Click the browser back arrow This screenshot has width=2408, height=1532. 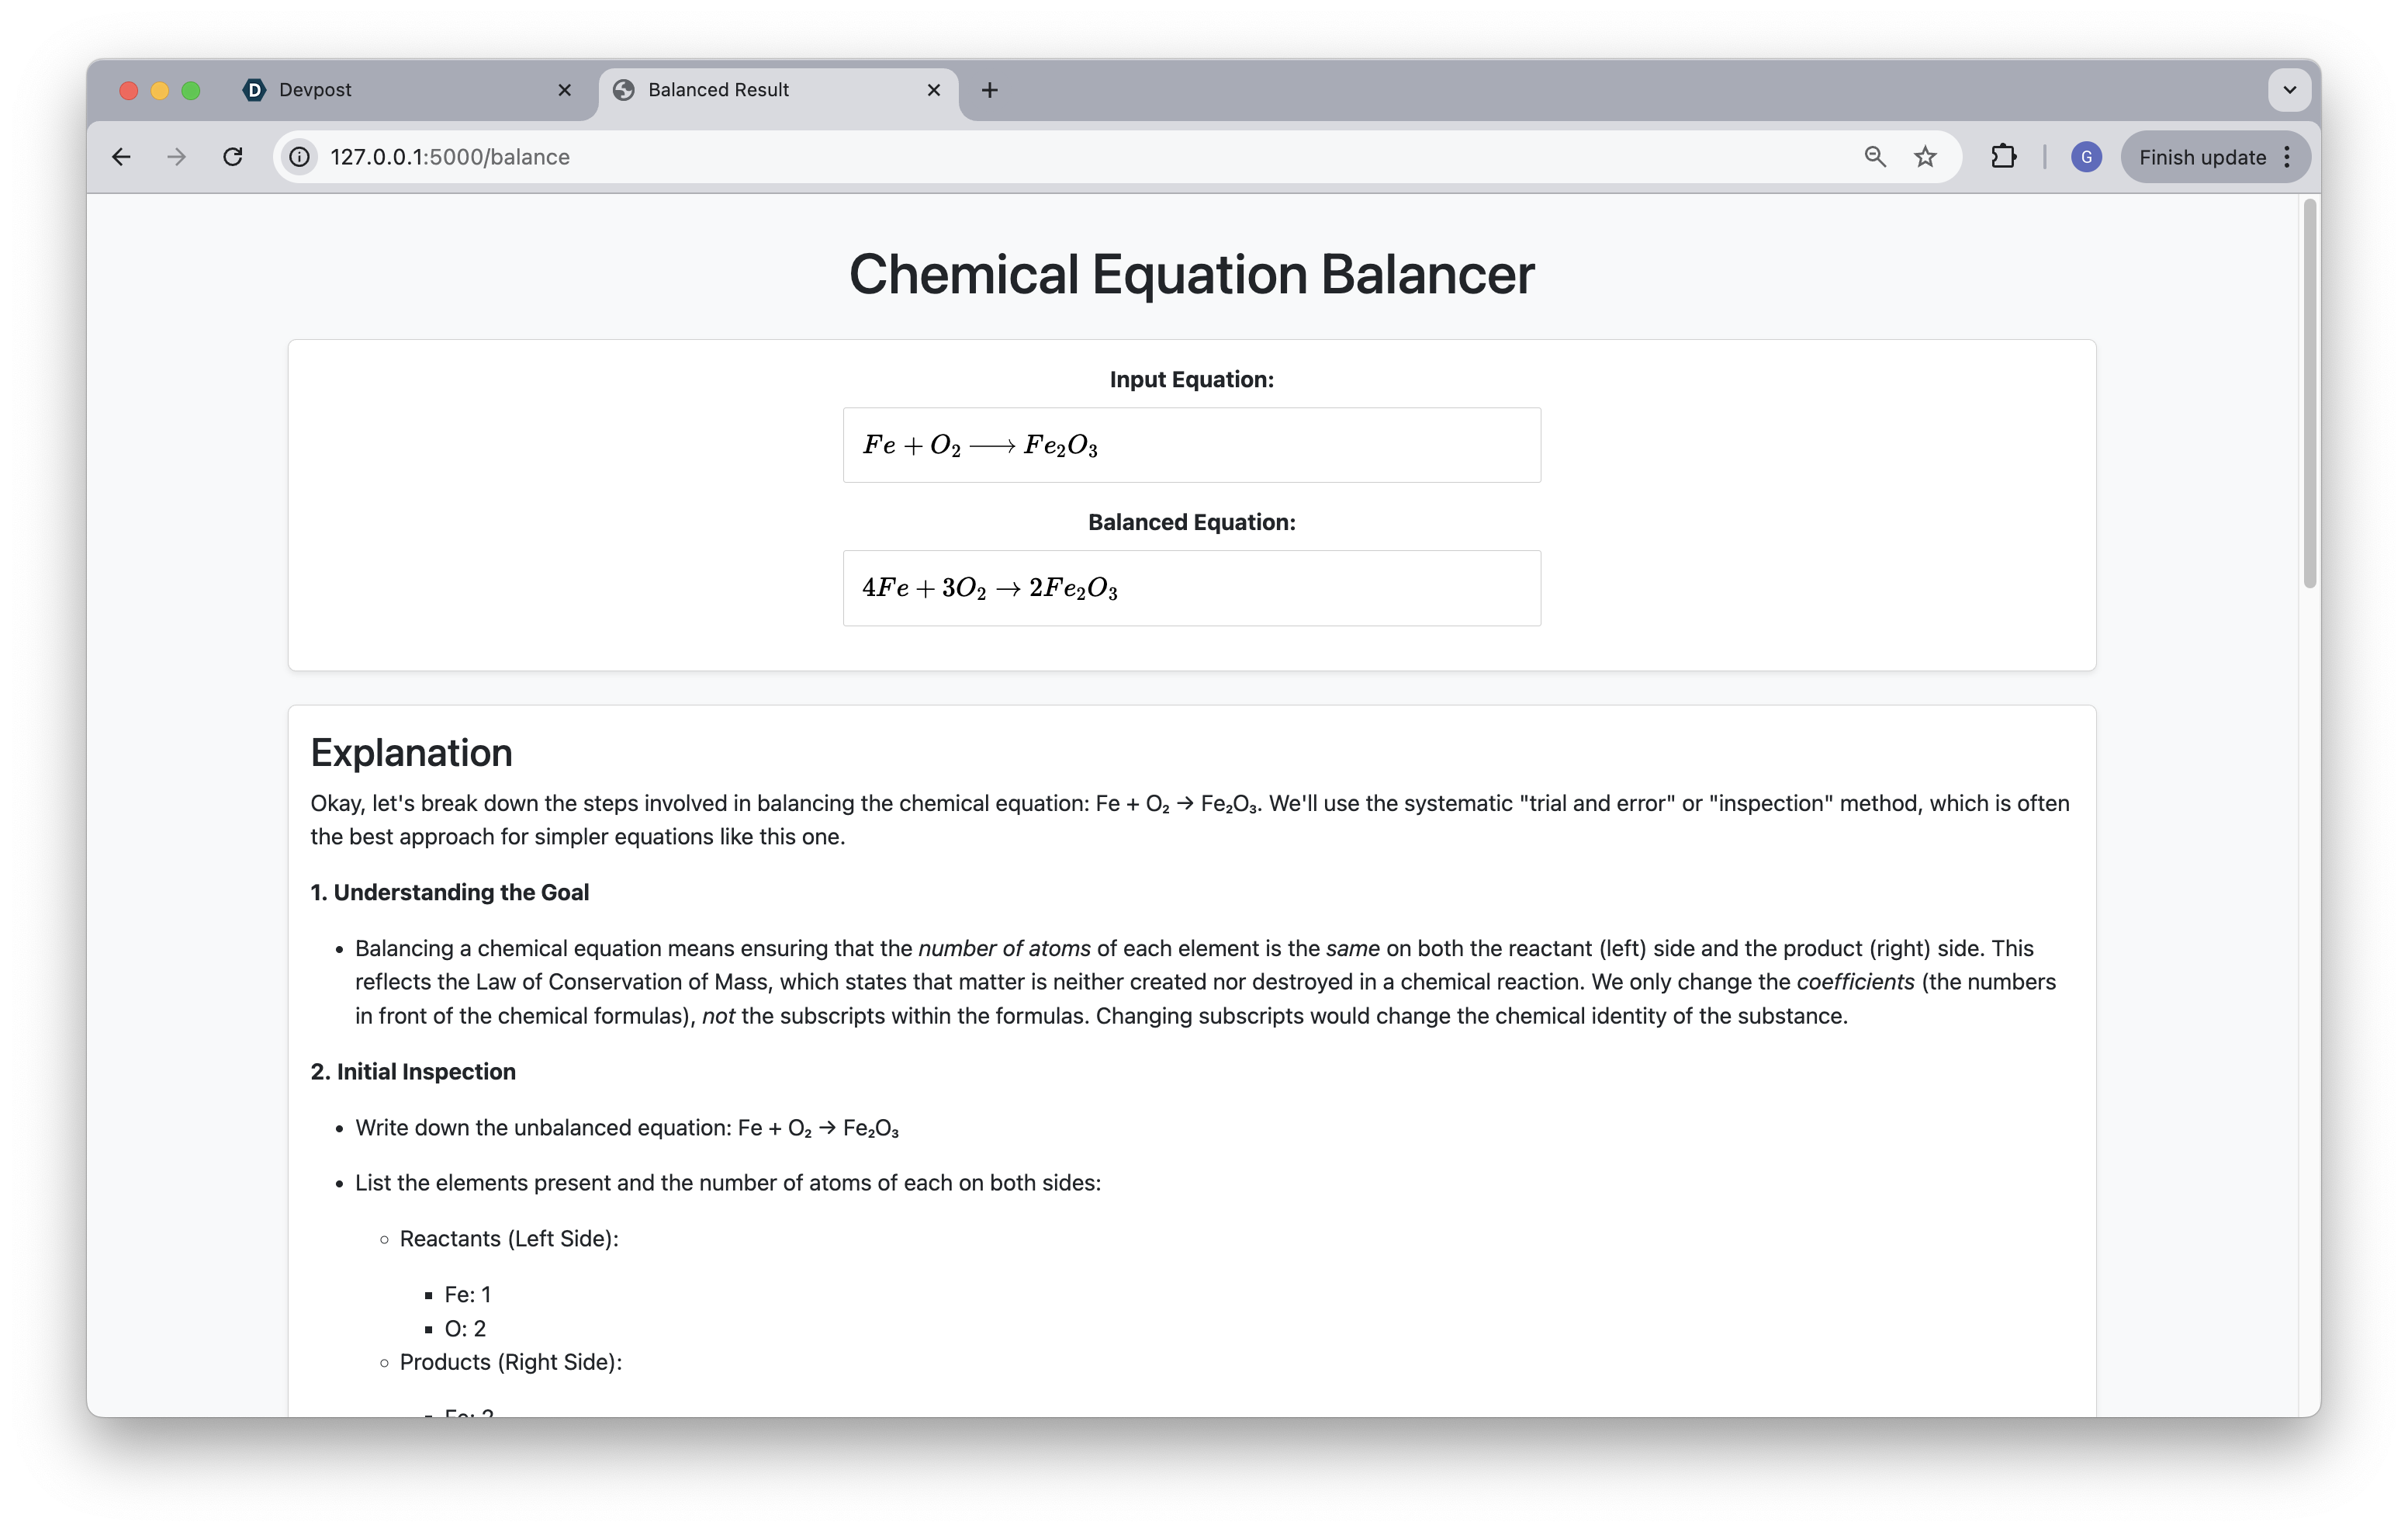pos(121,157)
